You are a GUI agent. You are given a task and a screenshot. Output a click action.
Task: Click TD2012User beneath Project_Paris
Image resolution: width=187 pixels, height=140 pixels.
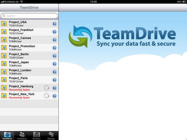pyautogui.click(x=16, y=82)
